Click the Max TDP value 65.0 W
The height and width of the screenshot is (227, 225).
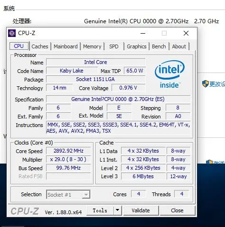135,71
